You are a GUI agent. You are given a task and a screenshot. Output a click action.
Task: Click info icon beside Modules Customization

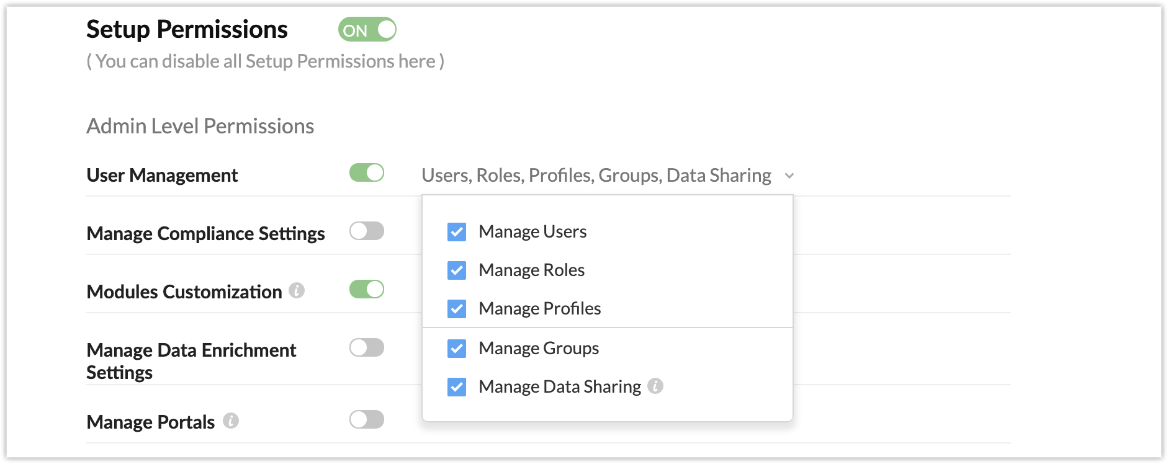click(297, 290)
